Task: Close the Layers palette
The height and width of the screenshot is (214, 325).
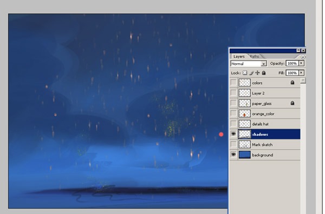Action: point(303,50)
